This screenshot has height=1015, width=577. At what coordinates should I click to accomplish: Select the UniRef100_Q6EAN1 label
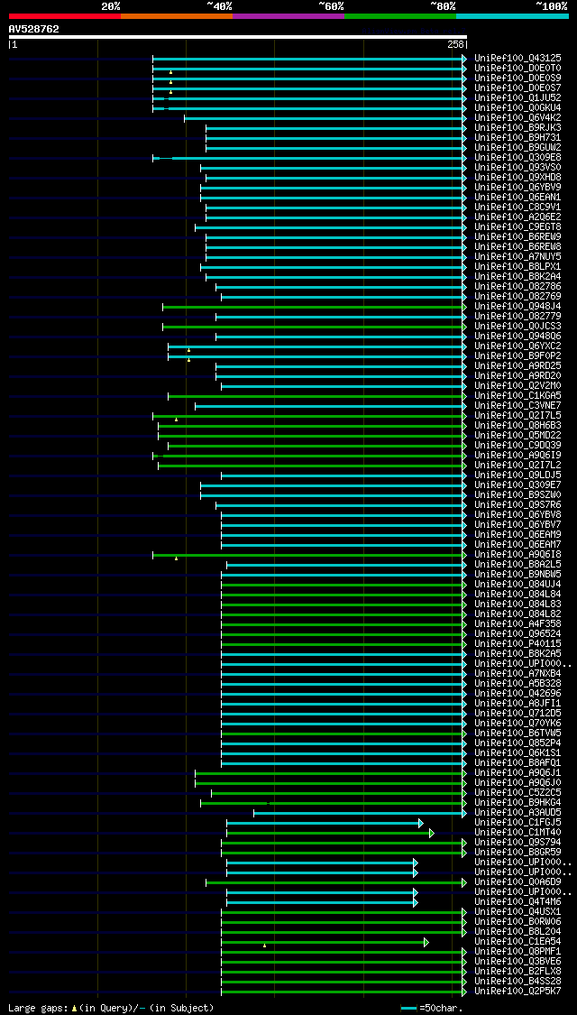pyautogui.click(x=517, y=198)
